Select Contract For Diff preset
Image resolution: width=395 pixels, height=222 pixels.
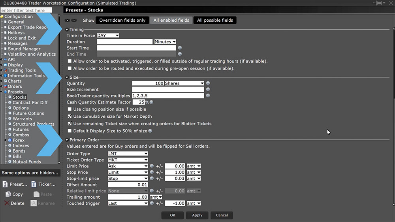(30, 103)
